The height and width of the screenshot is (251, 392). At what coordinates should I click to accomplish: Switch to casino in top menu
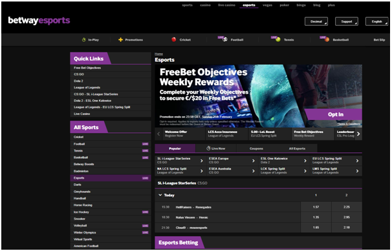pos(205,5)
